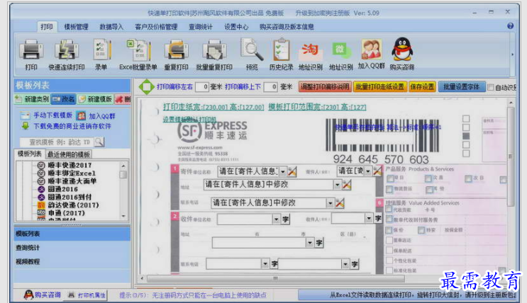
Task: Clear the 寄件单位名称 field with its eraser icon
Action: 292,171
